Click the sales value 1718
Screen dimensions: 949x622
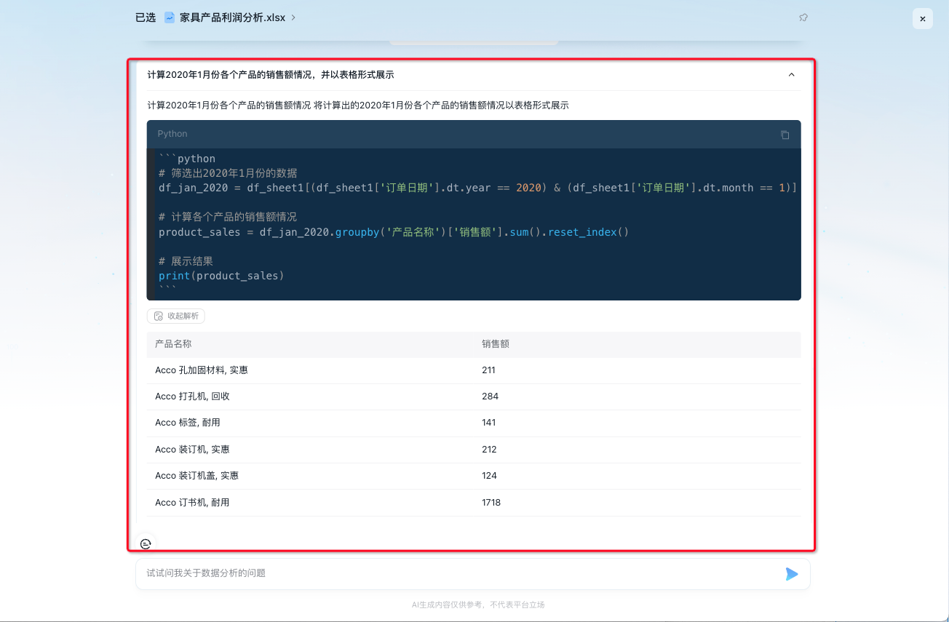click(x=491, y=503)
